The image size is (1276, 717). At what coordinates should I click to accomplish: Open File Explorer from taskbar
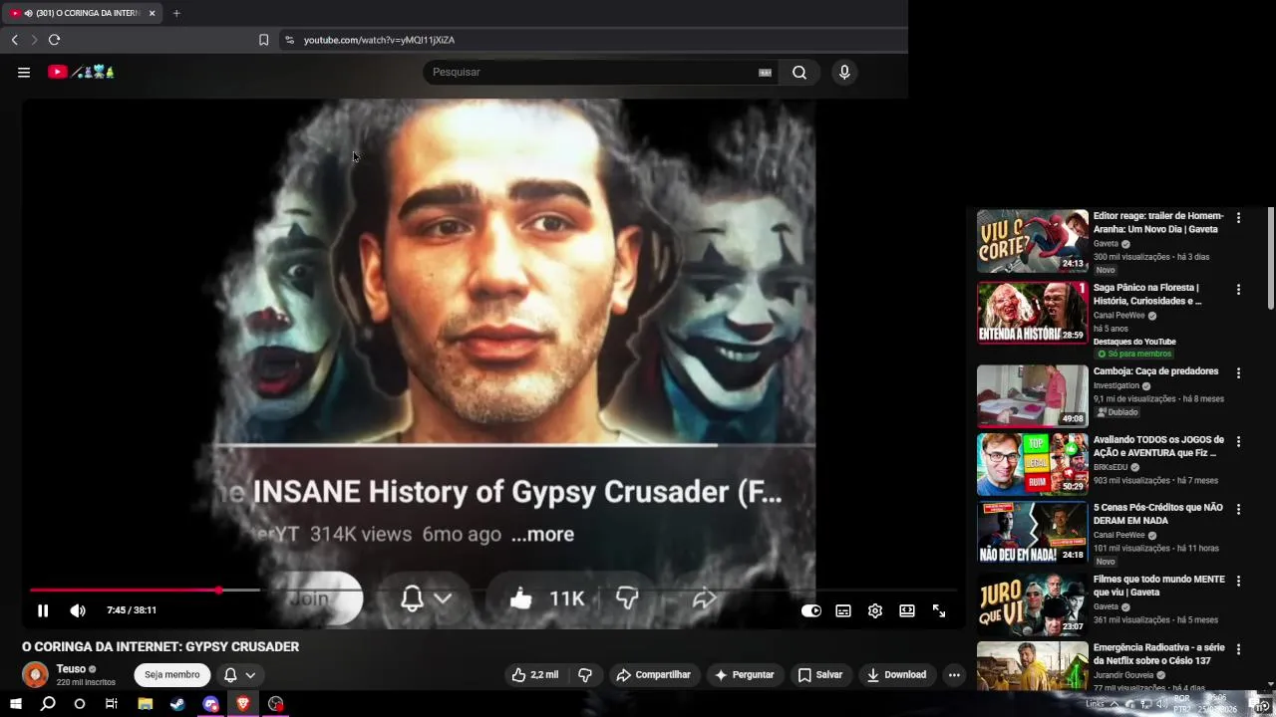click(146, 704)
